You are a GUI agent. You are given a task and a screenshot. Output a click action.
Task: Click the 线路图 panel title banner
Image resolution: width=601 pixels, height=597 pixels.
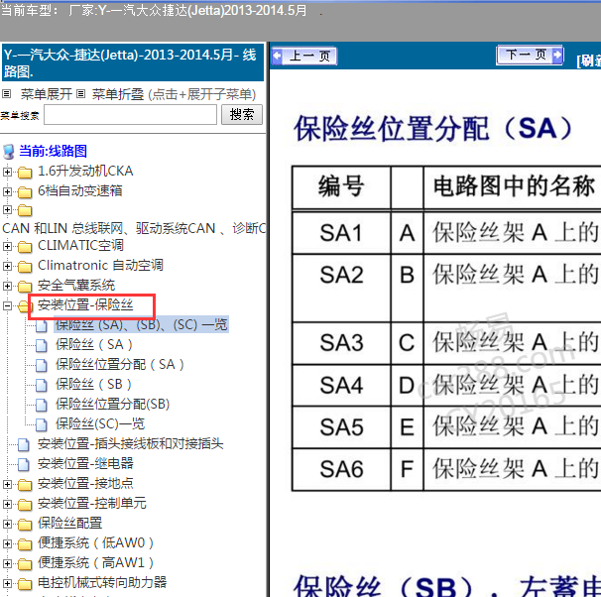(133, 62)
